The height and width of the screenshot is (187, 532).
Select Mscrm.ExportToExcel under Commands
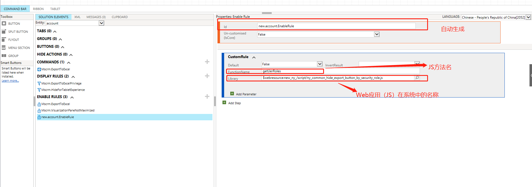[56, 69]
